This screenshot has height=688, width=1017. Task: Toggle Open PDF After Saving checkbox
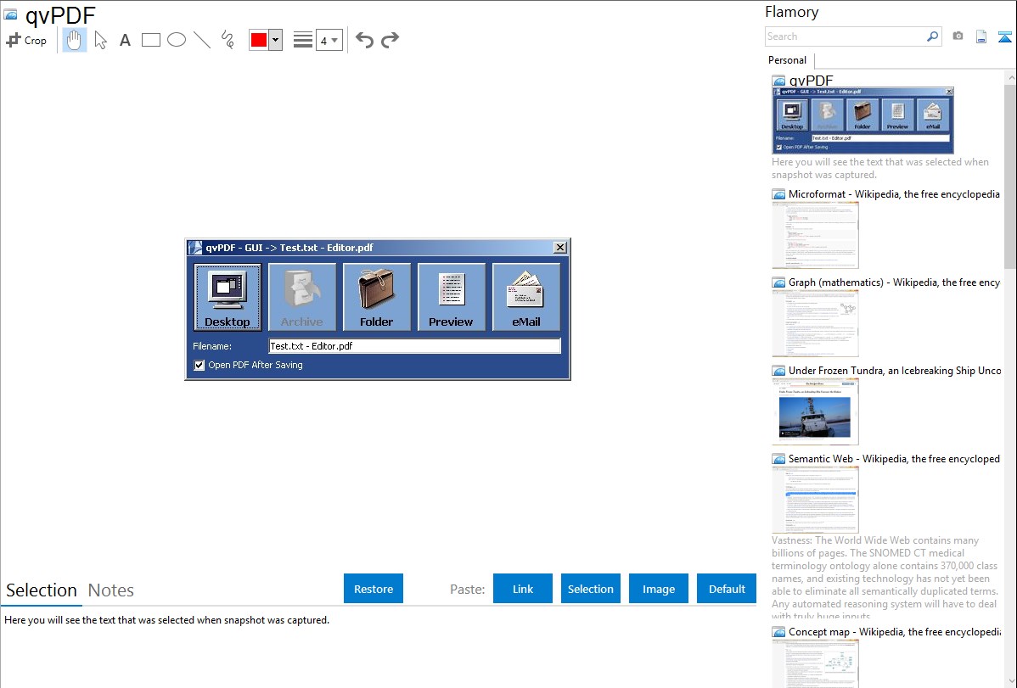tap(199, 365)
